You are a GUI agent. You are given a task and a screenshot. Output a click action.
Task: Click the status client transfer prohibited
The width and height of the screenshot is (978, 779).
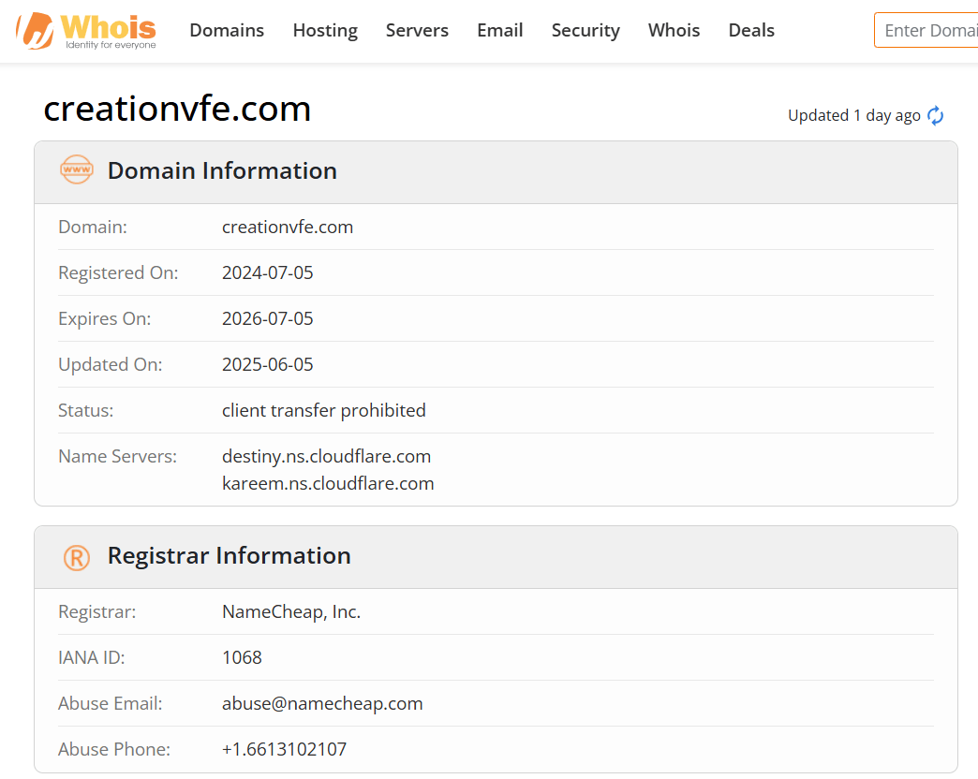point(324,410)
